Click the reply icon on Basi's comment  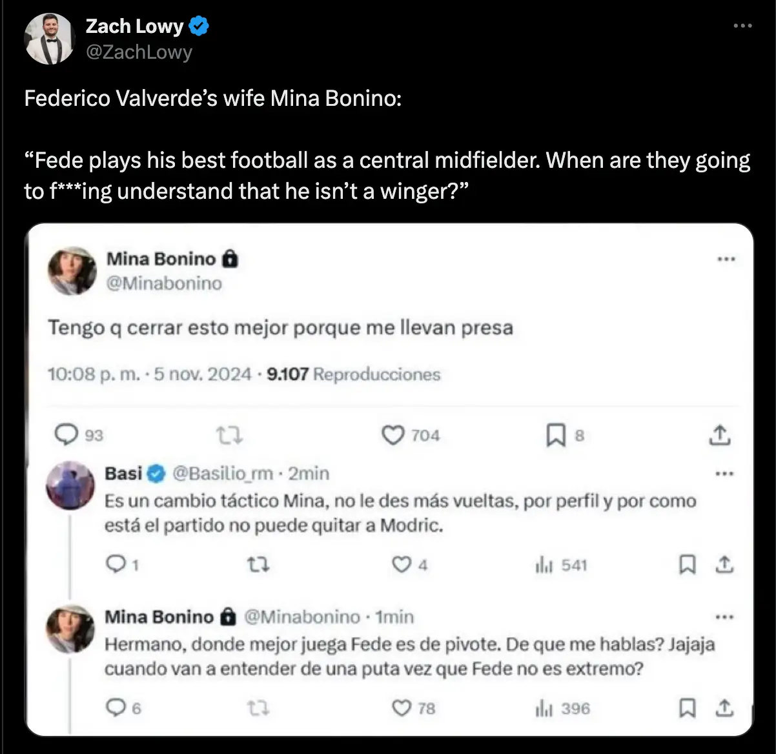[115, 565]
